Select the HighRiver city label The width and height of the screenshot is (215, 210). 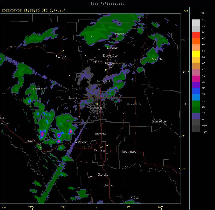tap(107, 185)
